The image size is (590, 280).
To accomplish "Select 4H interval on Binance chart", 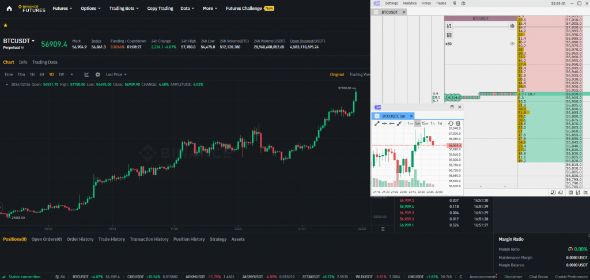I will click(41, 74).
